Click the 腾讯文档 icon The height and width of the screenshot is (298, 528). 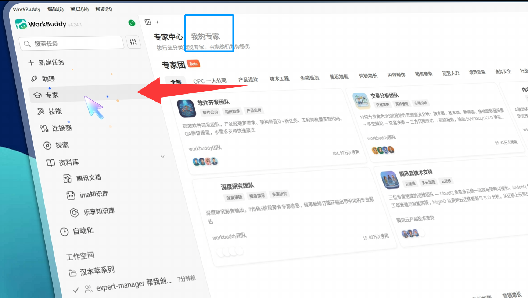point(67,179)
